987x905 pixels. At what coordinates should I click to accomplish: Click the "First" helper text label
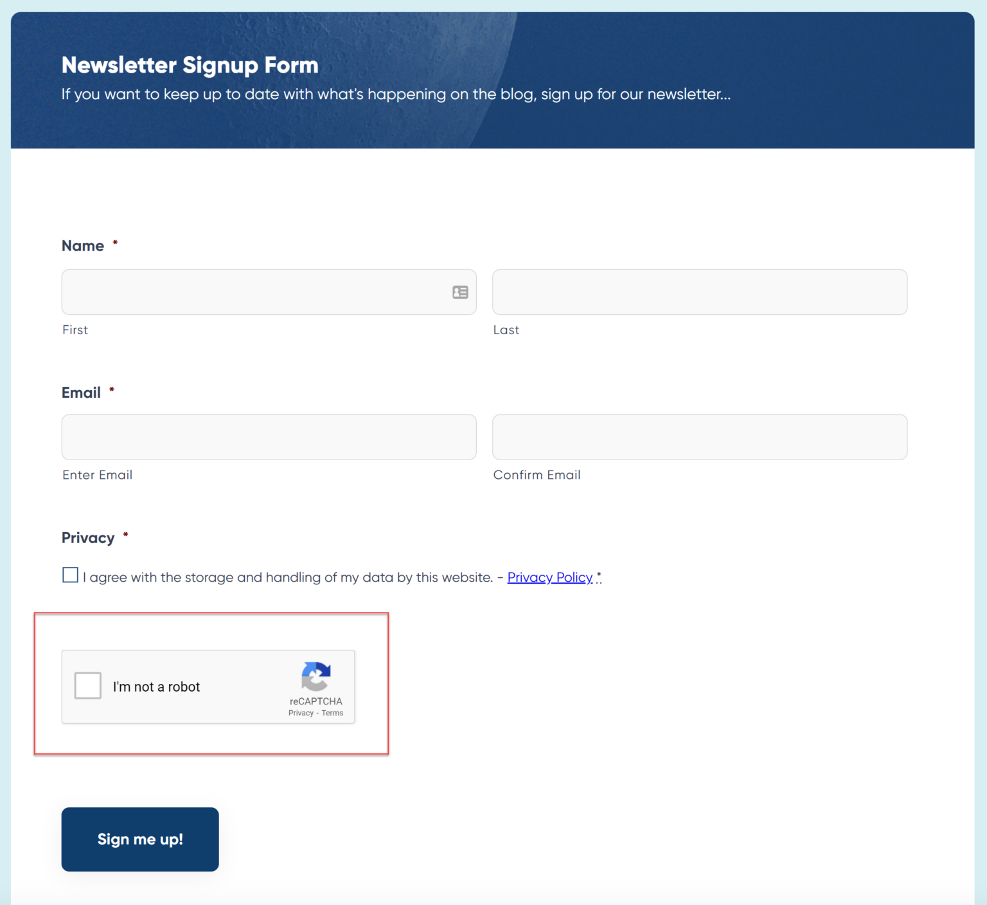(75, 330)
